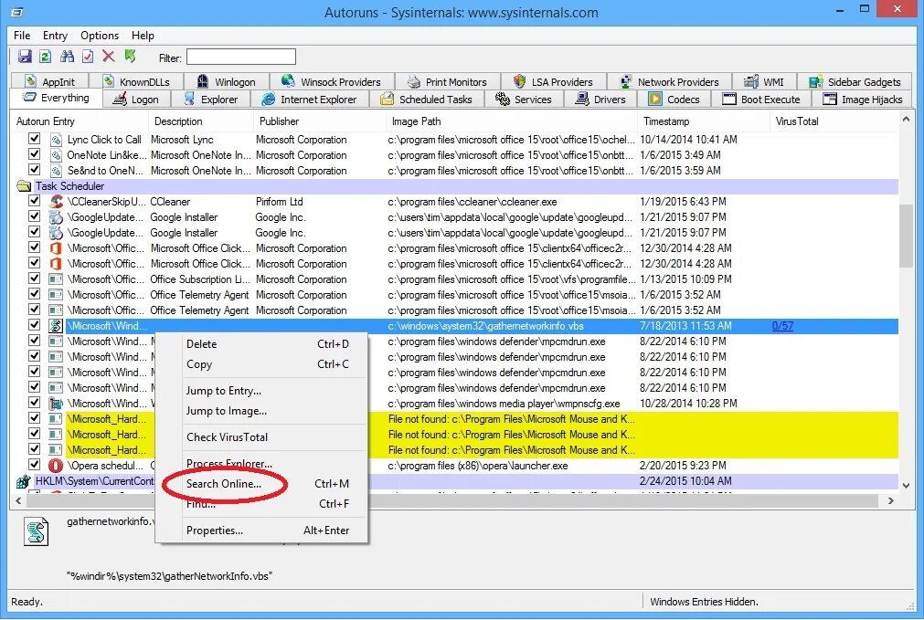The width and height of the screenshot is (924, 620).
Task: Uncheck the OneNote Lin&ke... entry checkbox
Action: pos(34,154)
